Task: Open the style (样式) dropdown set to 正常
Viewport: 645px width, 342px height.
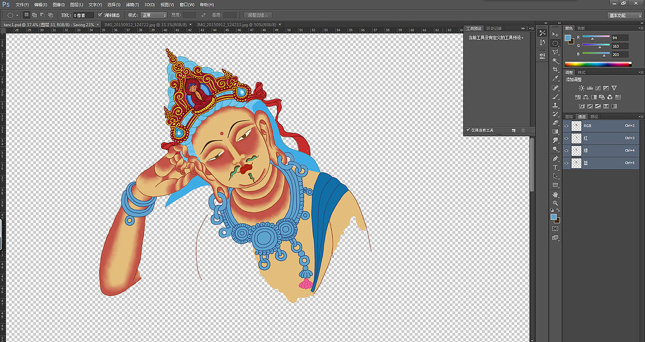Action: 154,15
